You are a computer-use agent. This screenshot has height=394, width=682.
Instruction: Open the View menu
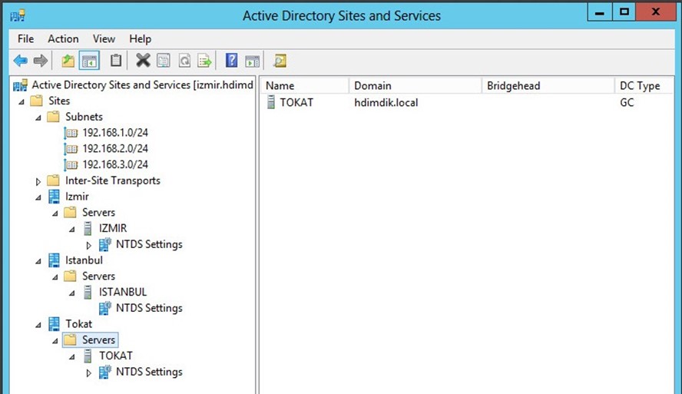[104, 39]
